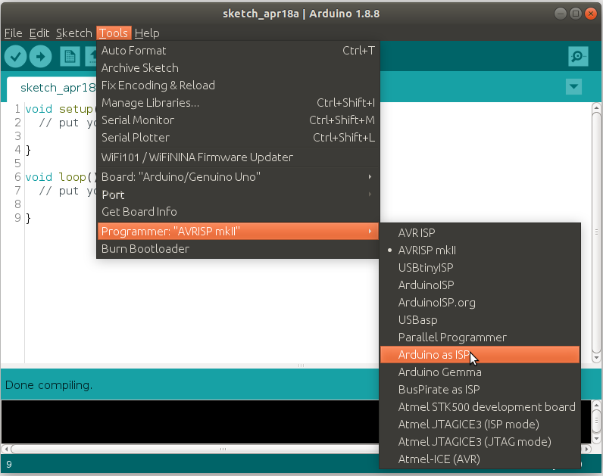This screenshot has height=476, width=603.
Task: Select Atmel JTAGICE3 (ISP mode)
Action: pos(480,425)
